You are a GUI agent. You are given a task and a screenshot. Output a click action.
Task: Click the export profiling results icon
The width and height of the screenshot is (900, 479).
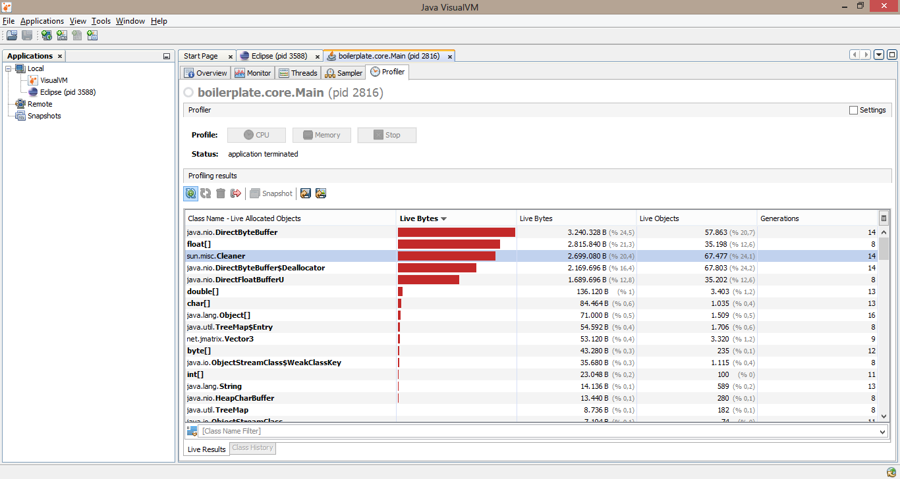pyautogui.click(x=306, y=193)
